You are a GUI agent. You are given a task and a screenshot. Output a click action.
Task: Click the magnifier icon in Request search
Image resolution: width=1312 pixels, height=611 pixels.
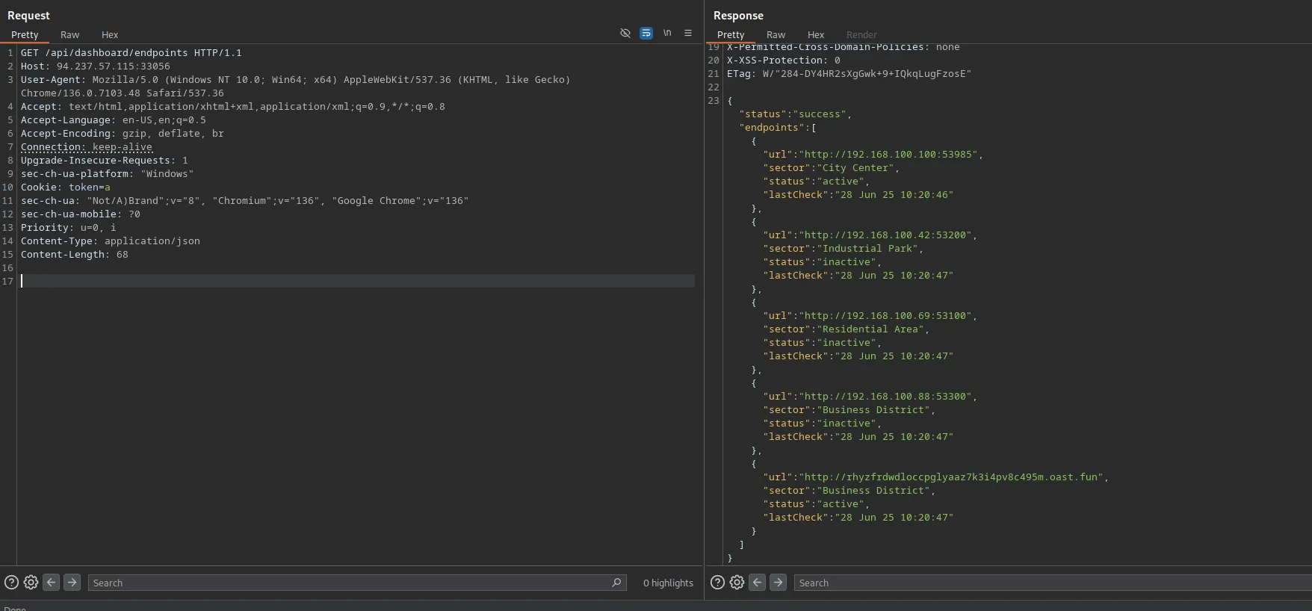(616, 583)
